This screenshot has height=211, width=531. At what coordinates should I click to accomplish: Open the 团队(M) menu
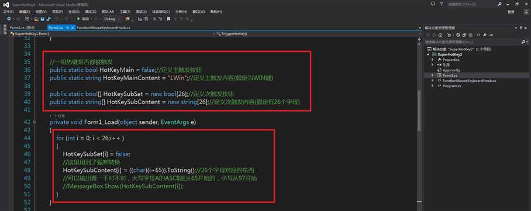(x=108, y=12)
